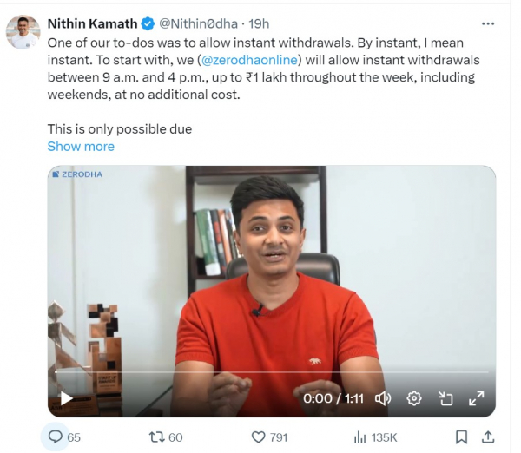Mute the video sound
The height and width of the screenshot is (453, 521).
(383, 398)
